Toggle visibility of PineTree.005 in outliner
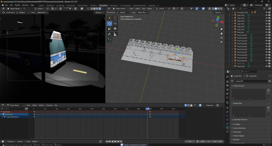 click(x=266, y=47)
